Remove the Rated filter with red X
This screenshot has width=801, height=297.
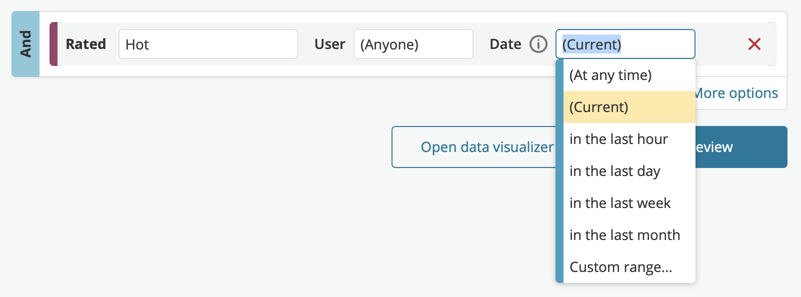point(754,44)
